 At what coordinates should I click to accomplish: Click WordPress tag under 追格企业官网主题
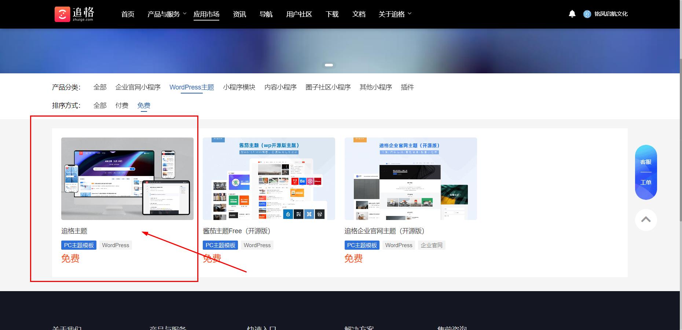[x=399, y=245]
